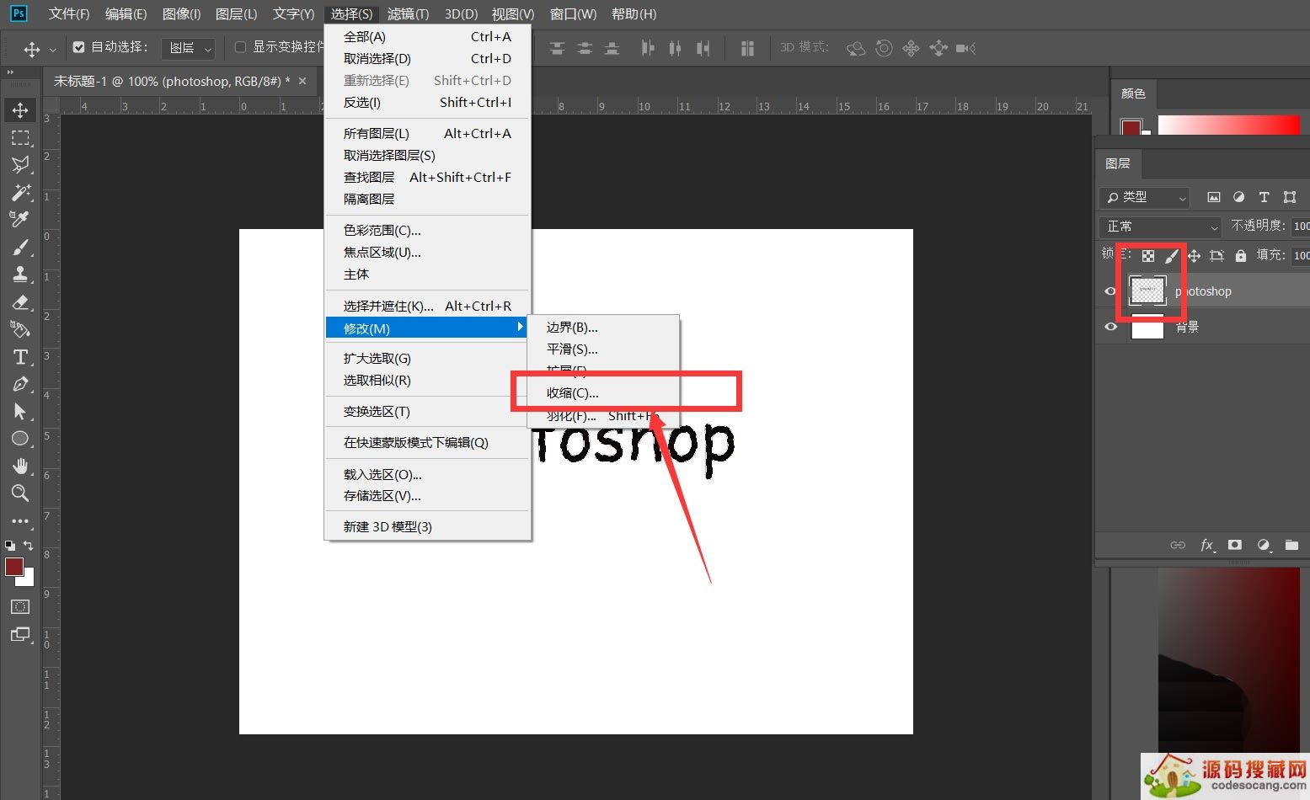Toggle prevent artboard auto-nesting lock icon

coord(1216,256)
